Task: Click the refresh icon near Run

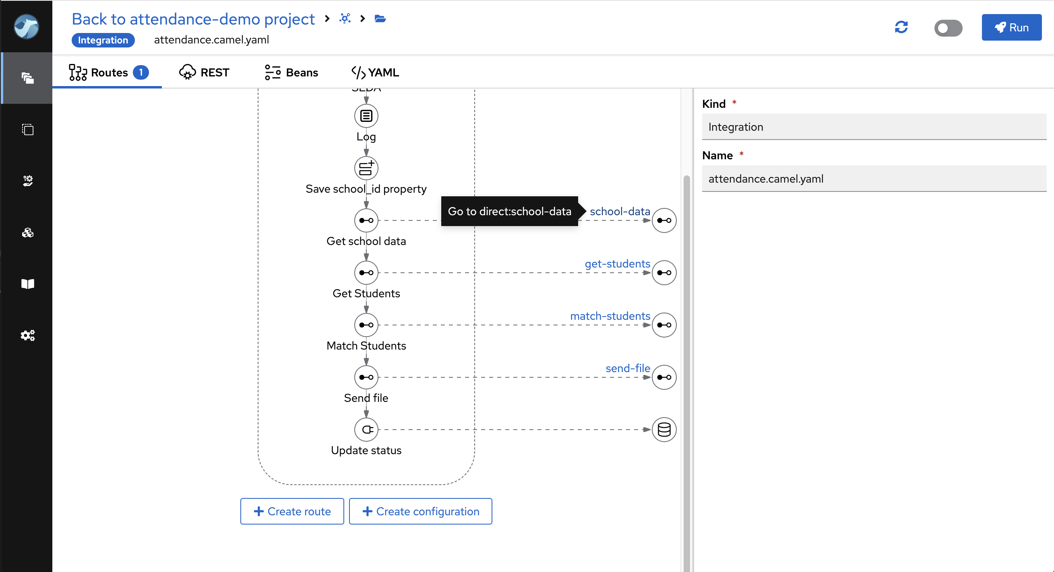Action: coord(901,27)
